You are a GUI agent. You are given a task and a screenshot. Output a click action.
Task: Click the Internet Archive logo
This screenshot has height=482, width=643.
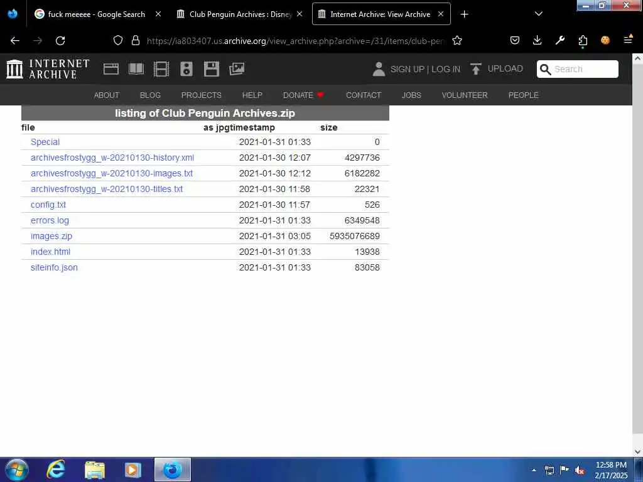click(48, 69)
